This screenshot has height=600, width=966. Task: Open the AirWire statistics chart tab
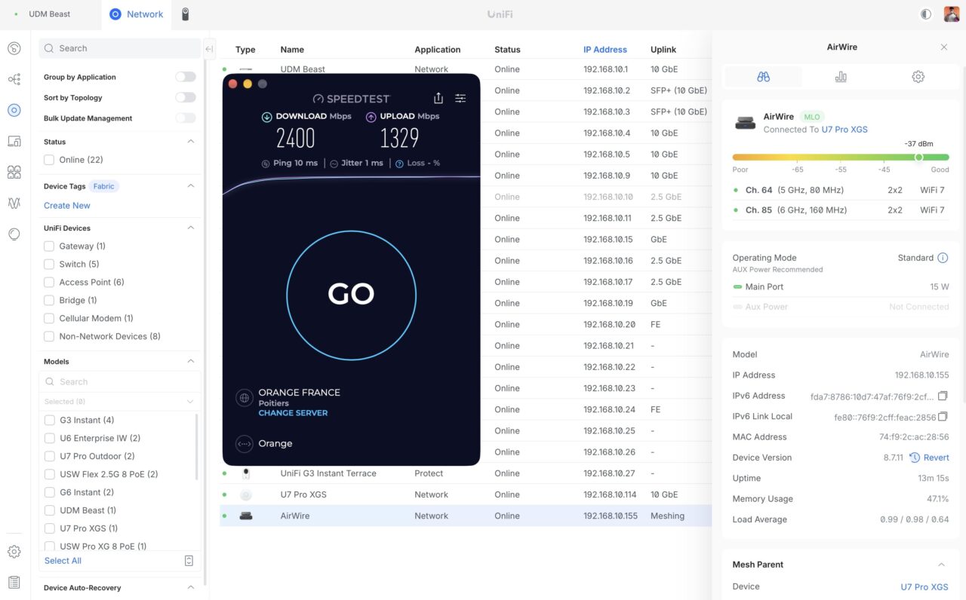click(x=841, y=76)
